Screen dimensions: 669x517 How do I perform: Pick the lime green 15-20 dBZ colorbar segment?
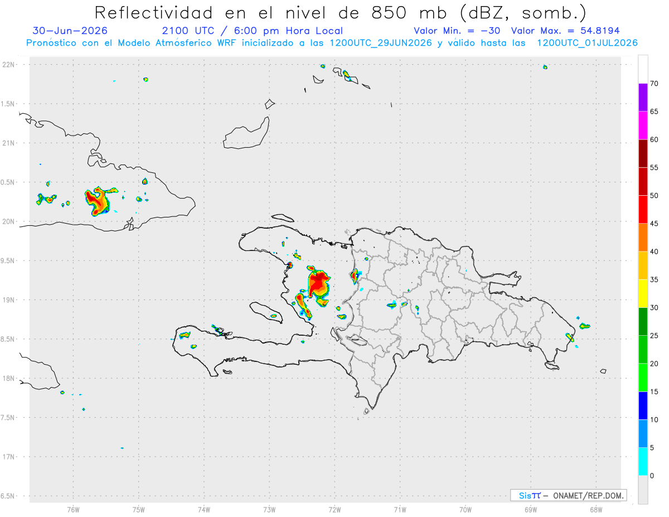(x=643, y=378)
